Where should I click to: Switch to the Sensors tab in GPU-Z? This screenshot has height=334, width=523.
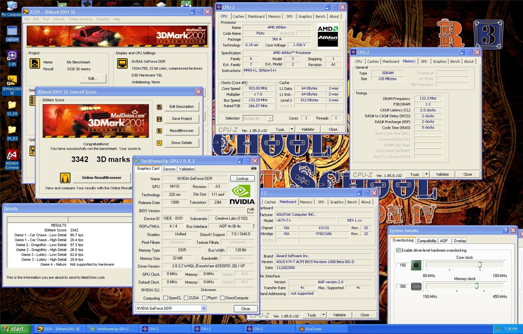coord(169,169)
